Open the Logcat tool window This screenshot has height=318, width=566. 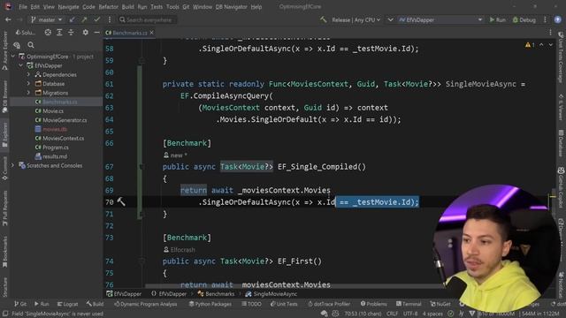click(x=67, y=304)
